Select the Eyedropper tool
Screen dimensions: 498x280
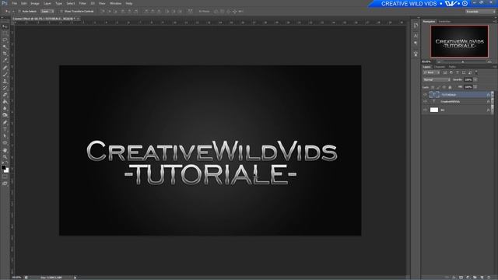tap(5, 61)
